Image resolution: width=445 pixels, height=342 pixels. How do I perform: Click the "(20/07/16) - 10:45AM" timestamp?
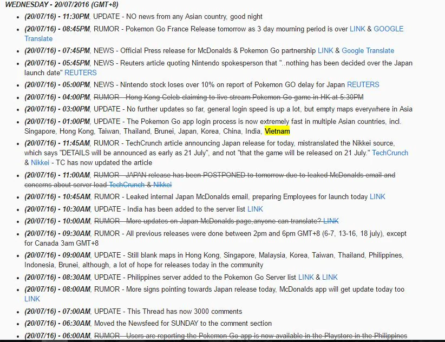57,196
